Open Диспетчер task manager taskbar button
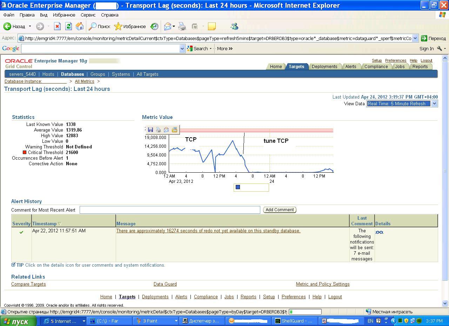This screenshot has height=326, width=449. pyautogui.click(x=202, y=321)
